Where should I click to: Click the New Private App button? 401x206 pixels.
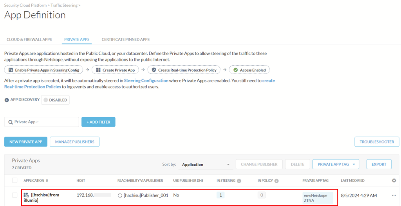click(x=26, y=142)
